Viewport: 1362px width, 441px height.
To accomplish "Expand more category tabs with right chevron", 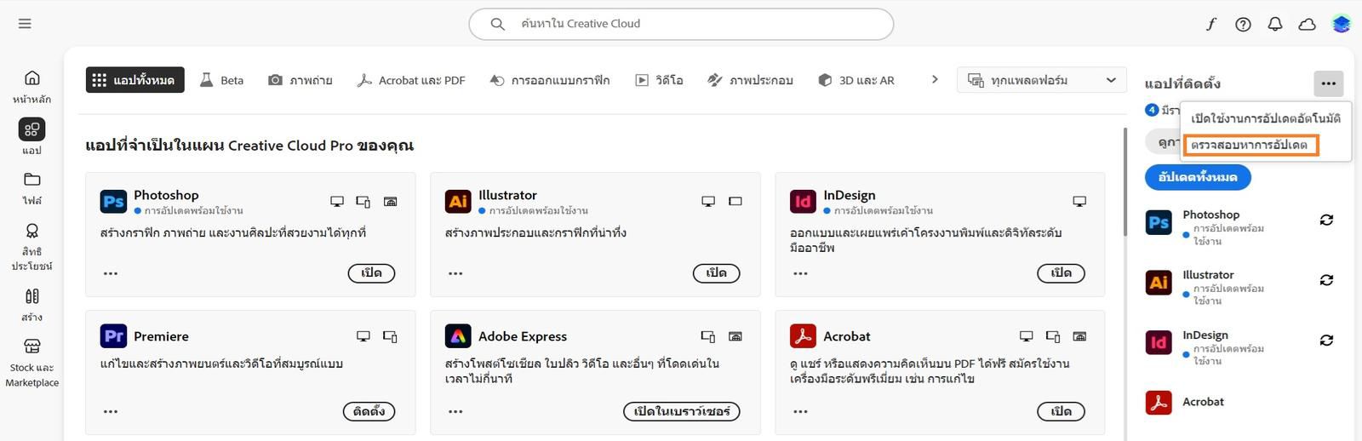I will [x=935, y=79].
